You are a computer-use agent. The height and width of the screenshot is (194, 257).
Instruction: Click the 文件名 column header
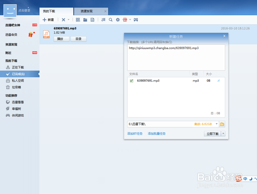click(134, 74)
